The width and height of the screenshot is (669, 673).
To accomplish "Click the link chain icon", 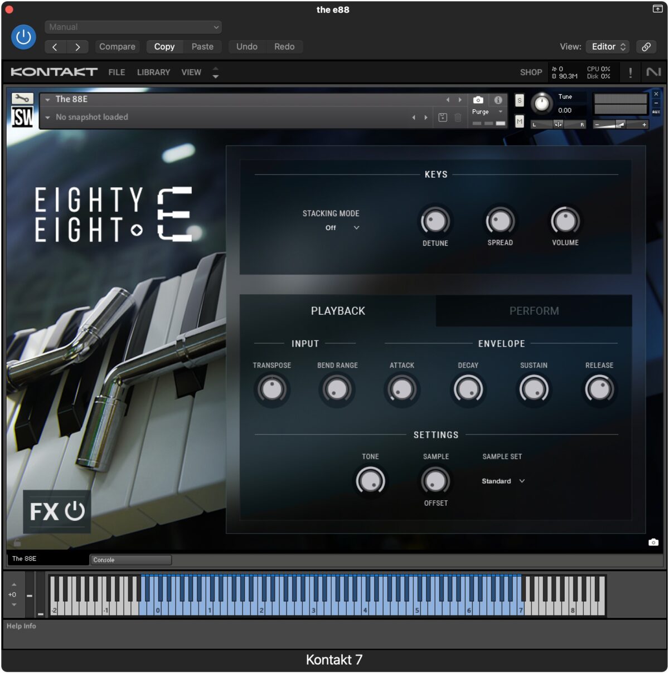I will (646, 47).
